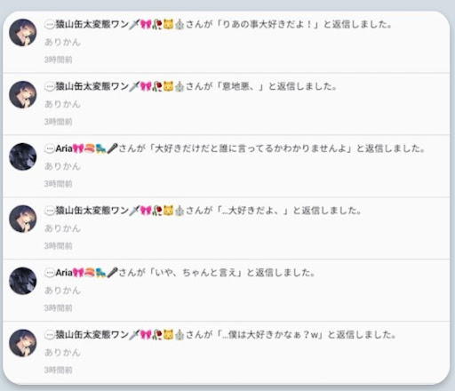455x391 pixels.
Task: Open the avatar in the last notification
Action: pos(23,343)
